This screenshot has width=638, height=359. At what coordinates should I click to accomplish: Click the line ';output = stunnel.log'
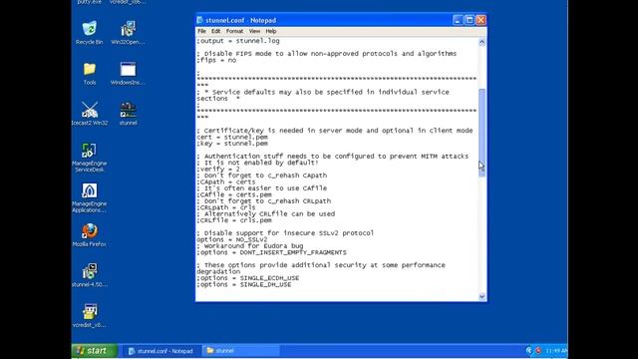click(238, 41)
